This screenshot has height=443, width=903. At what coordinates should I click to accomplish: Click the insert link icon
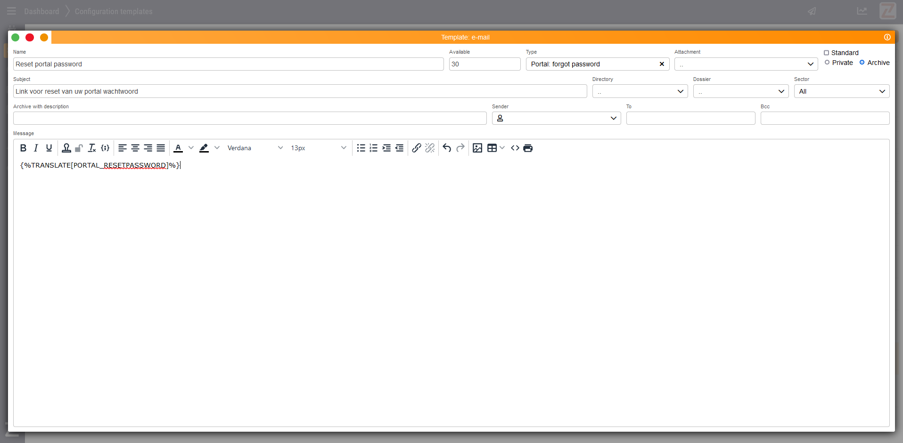tap(416, 148)
